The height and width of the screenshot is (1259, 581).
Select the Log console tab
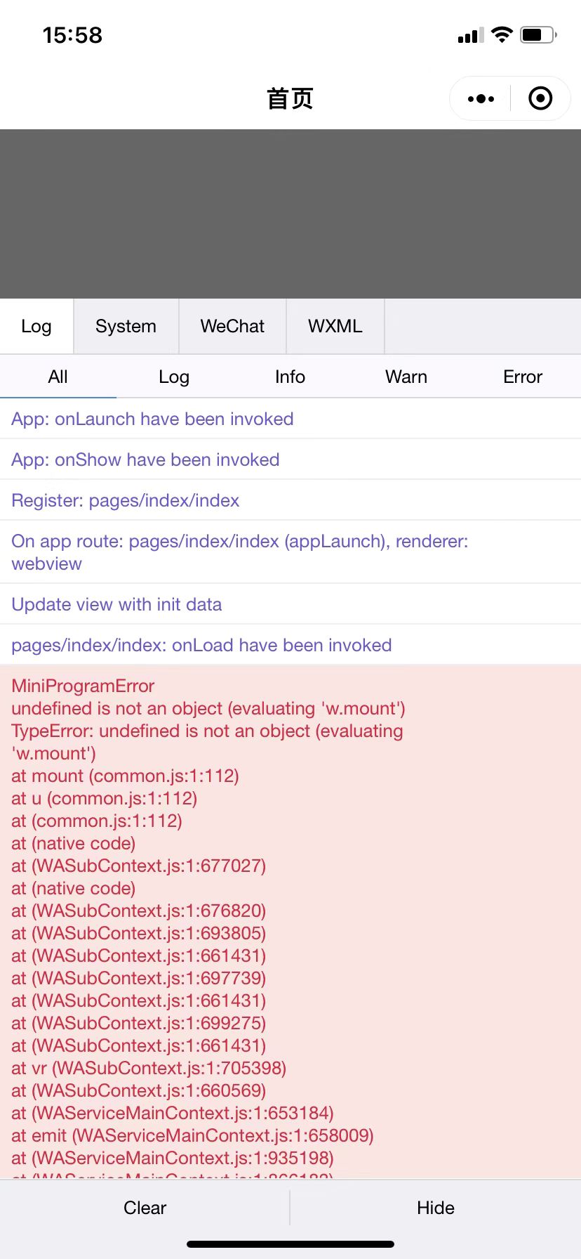(x=36, y=326)
